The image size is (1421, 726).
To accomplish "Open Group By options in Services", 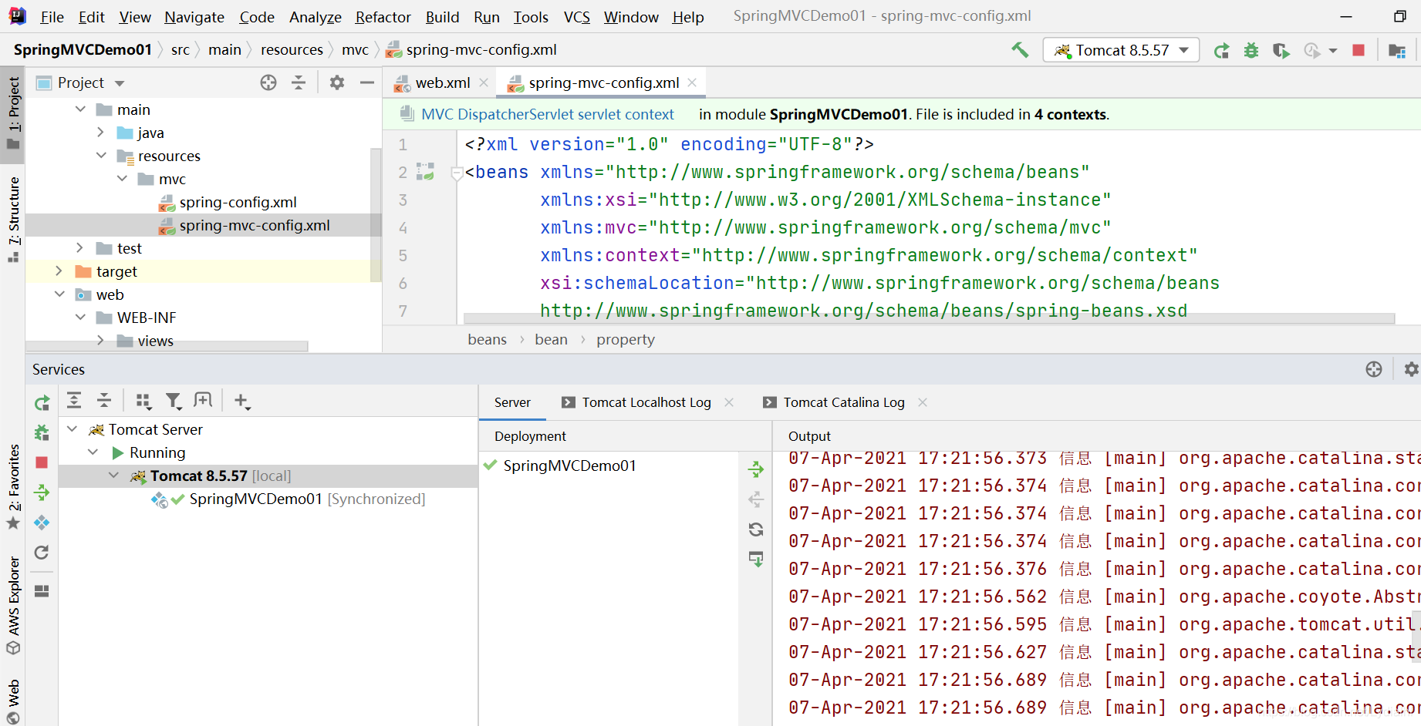I will click(143, 400).
